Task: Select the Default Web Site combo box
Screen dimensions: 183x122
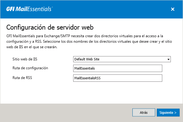Action: coord(122,59)
